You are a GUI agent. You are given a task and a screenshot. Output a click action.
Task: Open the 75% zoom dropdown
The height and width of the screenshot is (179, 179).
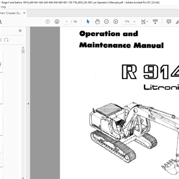pyautogui.click(x=134, y=22)
